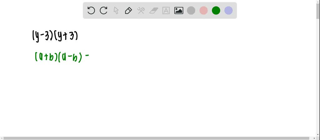Insert an image with picture icon
Image resolution: width=320 pixels, height=140 pixels.
click(x=178, y=10)
